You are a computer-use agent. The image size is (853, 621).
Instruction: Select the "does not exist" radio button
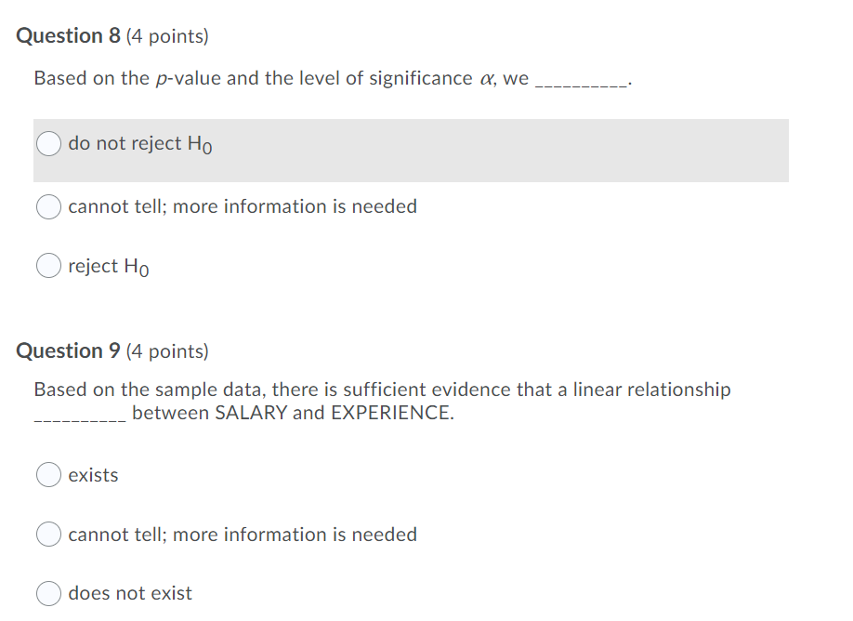[x=48, y=593]
